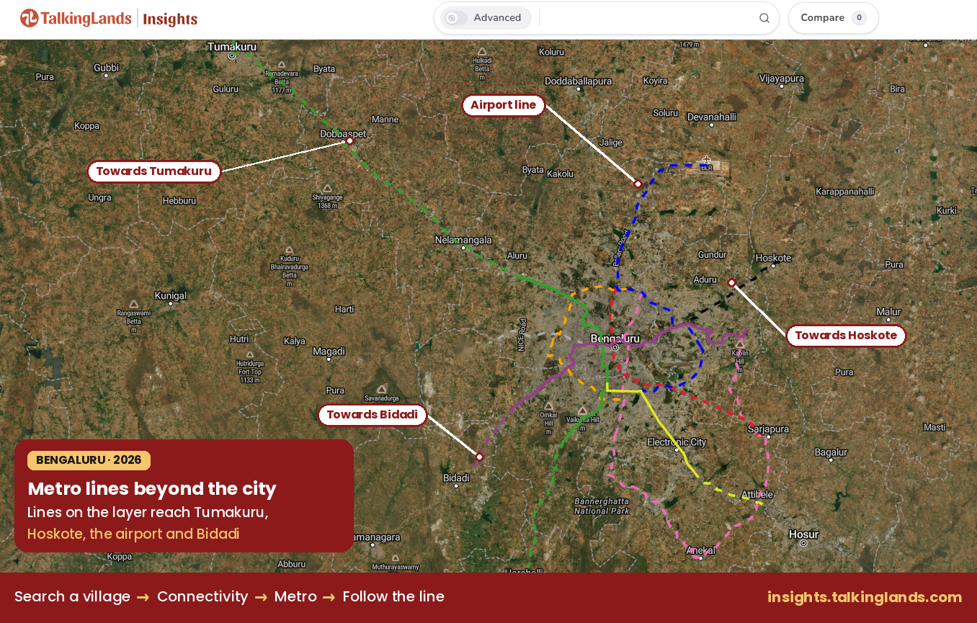This screenshot has height=623, width=977.
Task: Click the Tumakuru city dot marker
Action: point(232,55)
